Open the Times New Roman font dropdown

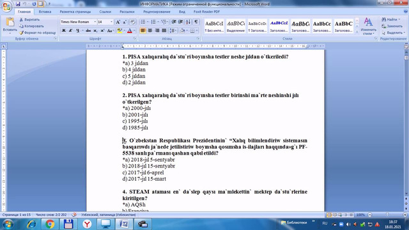click(95, 22)
